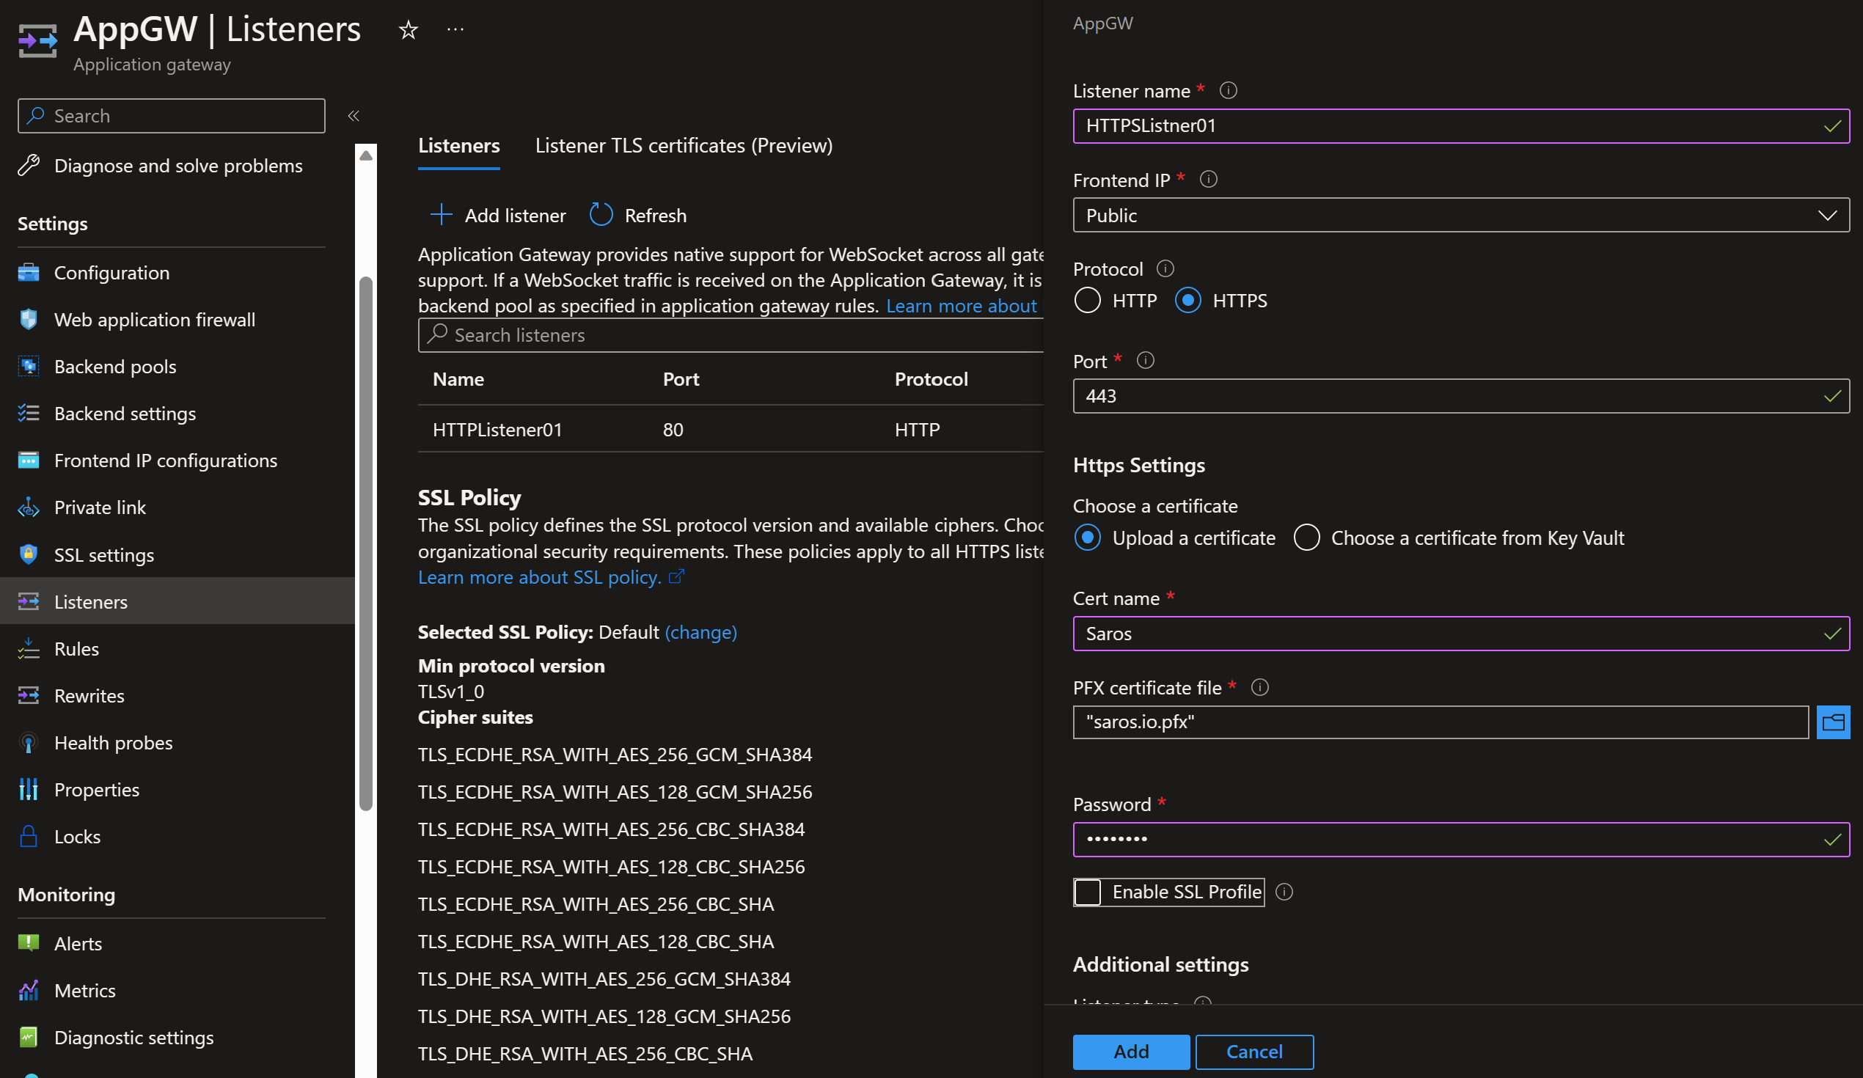This screenshot has width=1863, height=1078.
Task: Click the Refresh icon in listeners toolbar
Action: coord(601,215)
